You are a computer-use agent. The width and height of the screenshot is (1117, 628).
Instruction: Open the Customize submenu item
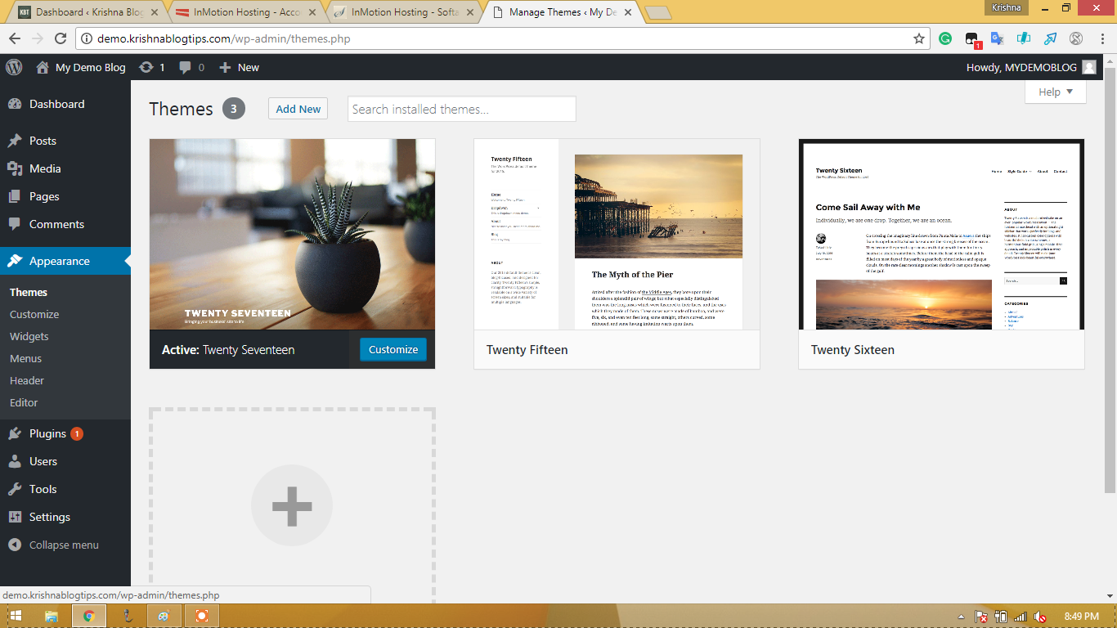click(x=34, y=314)
